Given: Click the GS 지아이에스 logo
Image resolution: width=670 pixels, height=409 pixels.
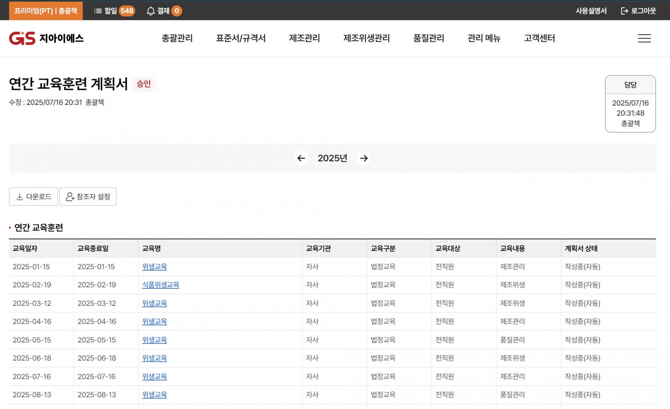Looking at the screenshot, I should (46, 38).
